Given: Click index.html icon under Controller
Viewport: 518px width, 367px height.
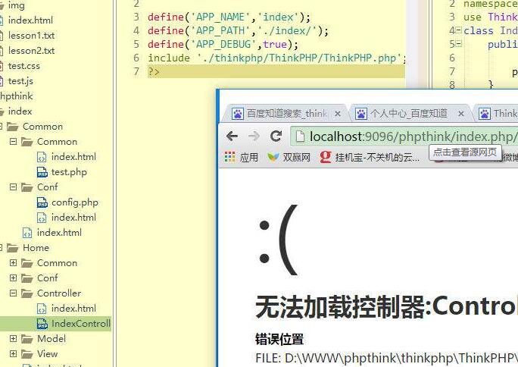Looking at the screenshot, I should point(42,309).
